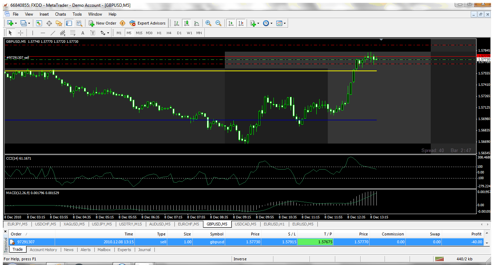Pick the Horizontal Line drawing tool
Viewport: 494px width, 265px height.
pyautogui.click(x=43, y=33)
